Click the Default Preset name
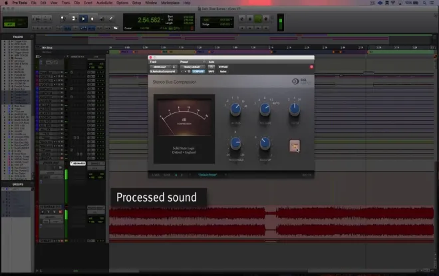Viewport: 439px width, 276px height. (x=208, y=175)
